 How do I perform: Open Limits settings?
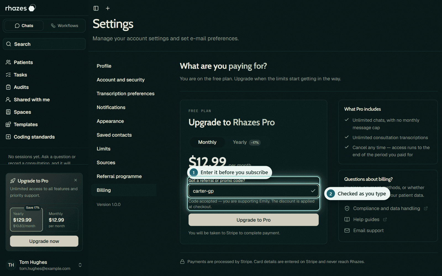(124, 149)
